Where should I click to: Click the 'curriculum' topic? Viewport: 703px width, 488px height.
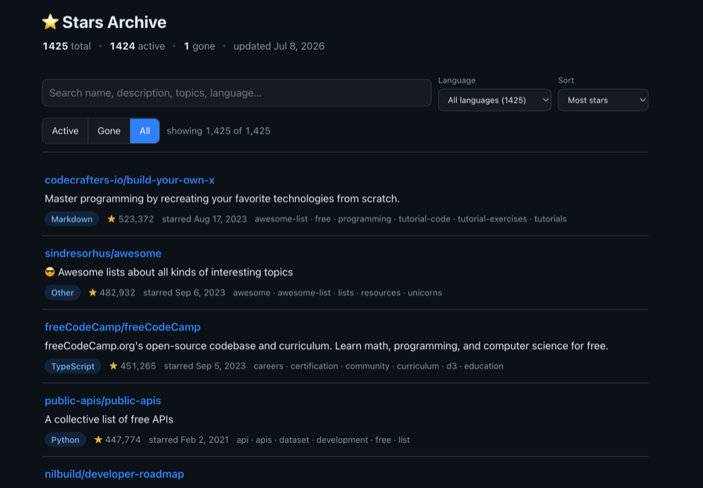tap(418, 365)
